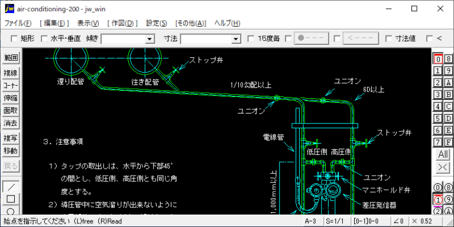Select layer C button
Screen dimensions: 454x227
click(x=449, y=106)
